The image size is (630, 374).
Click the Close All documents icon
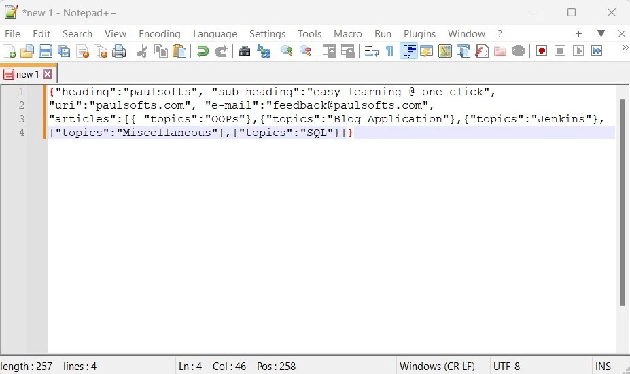(101, 51)
